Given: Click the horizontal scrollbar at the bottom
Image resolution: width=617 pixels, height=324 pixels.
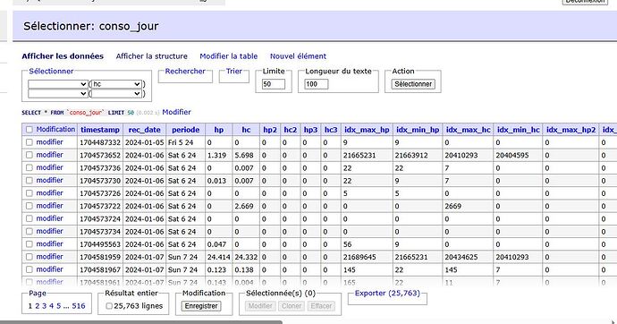Looking at the screenshot, I should [141, 322].
